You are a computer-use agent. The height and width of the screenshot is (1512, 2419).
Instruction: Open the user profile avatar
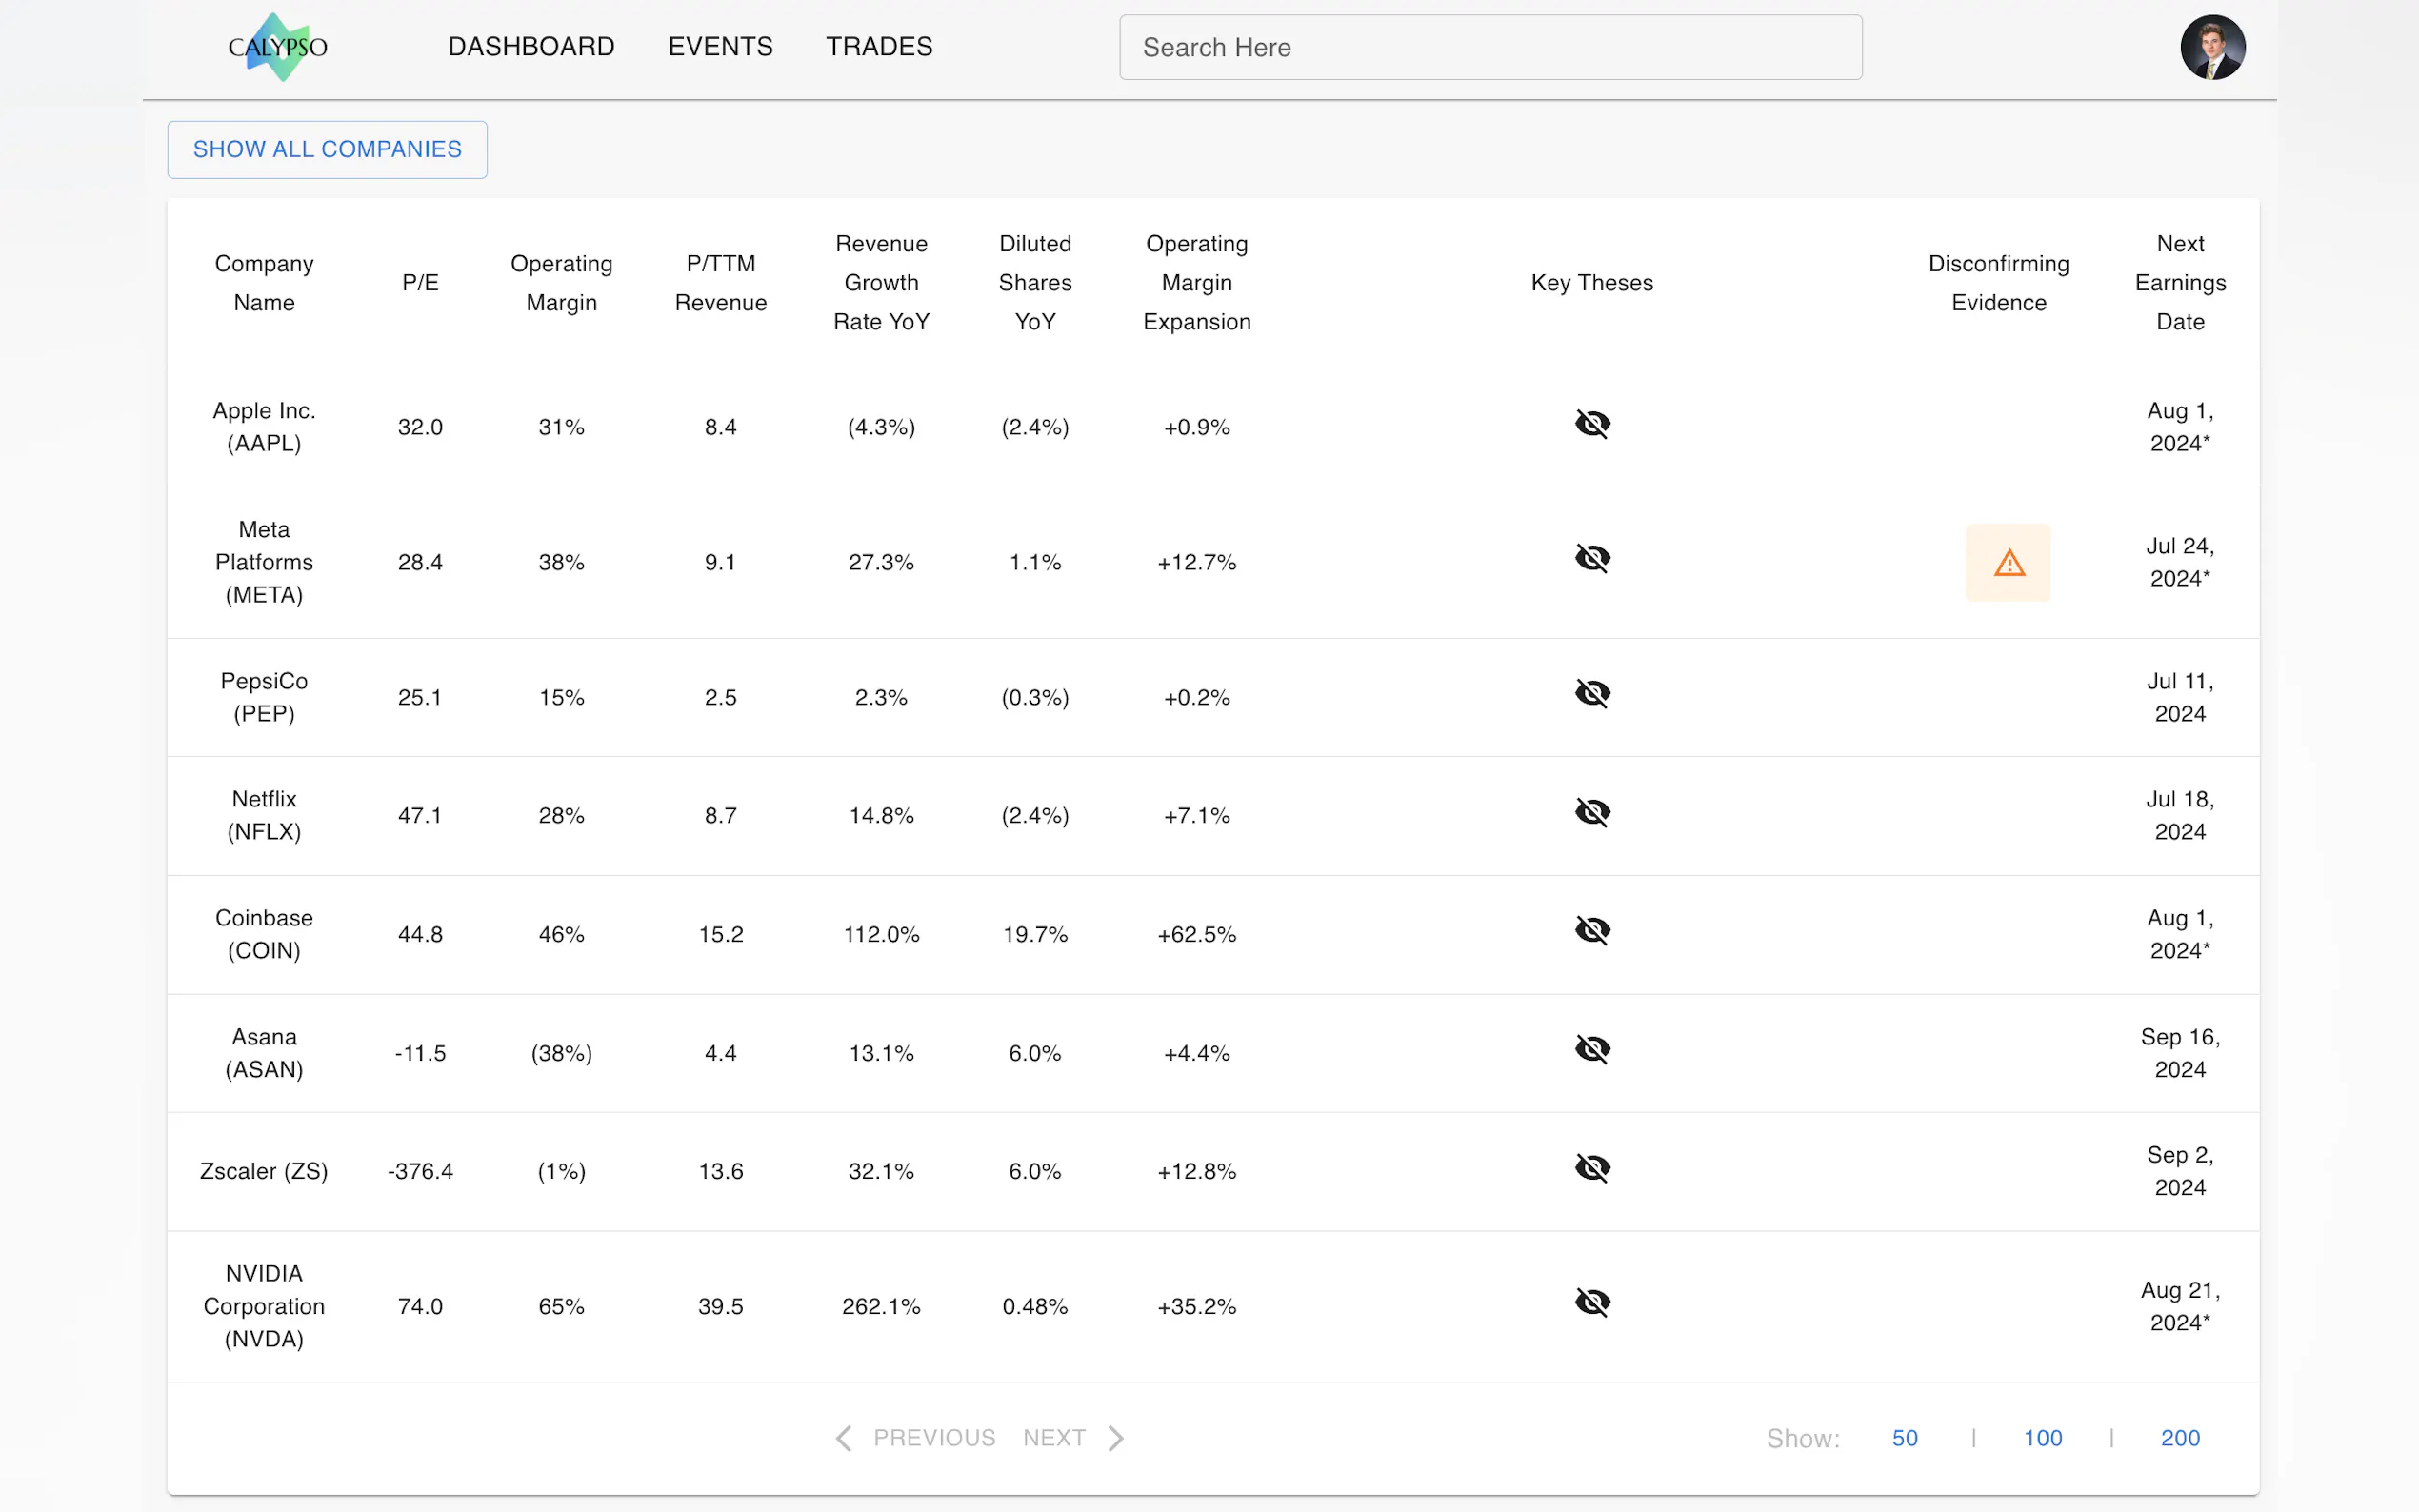click(2212, 47)
